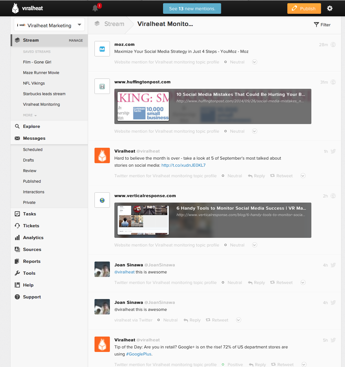Viewport: 345px width, 367px height.
Task: Click the moz.com source avatar icon
Action: coord(102,49)
